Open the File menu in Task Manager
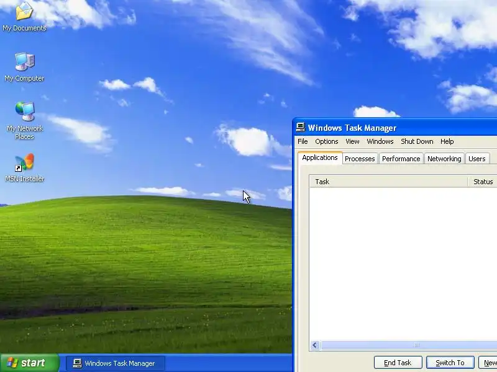 pos(303,141)
